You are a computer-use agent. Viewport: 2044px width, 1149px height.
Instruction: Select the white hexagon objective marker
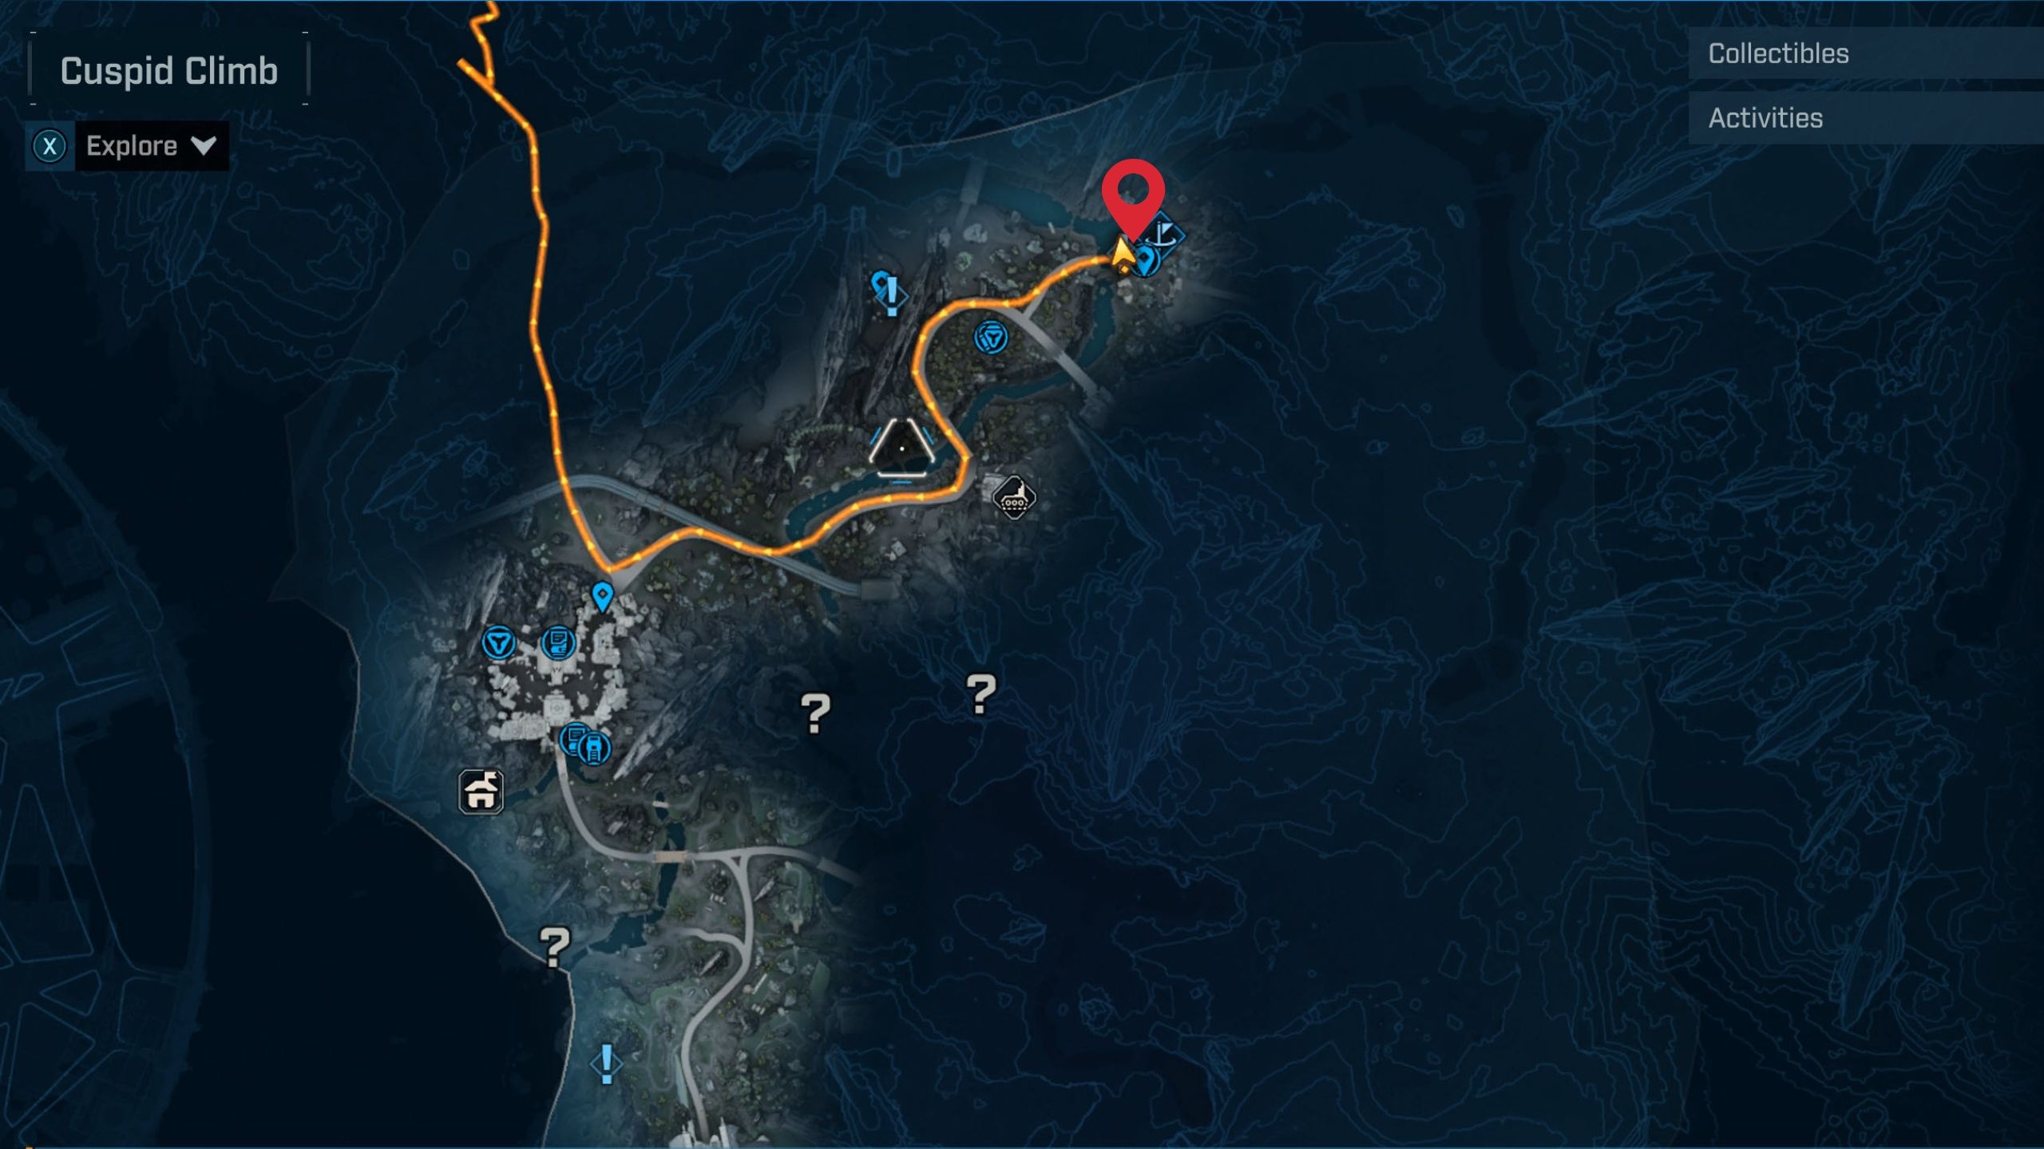(901, 448)
